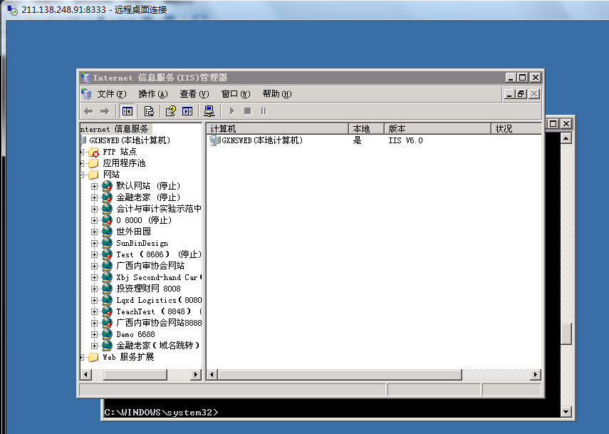The image size is (609, 434).
Task: Click the show/hide action pane icon
Action: point(187,111)
